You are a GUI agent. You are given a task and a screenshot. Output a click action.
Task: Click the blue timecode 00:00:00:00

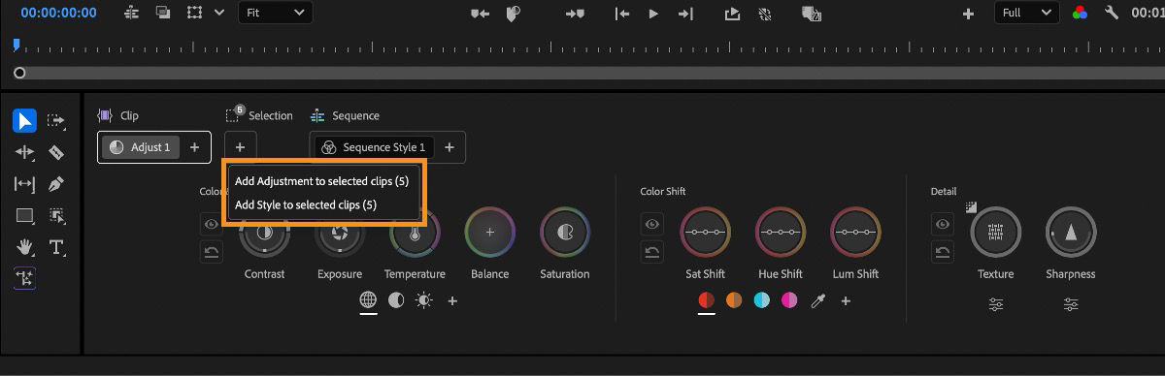(x=58, y=13)
